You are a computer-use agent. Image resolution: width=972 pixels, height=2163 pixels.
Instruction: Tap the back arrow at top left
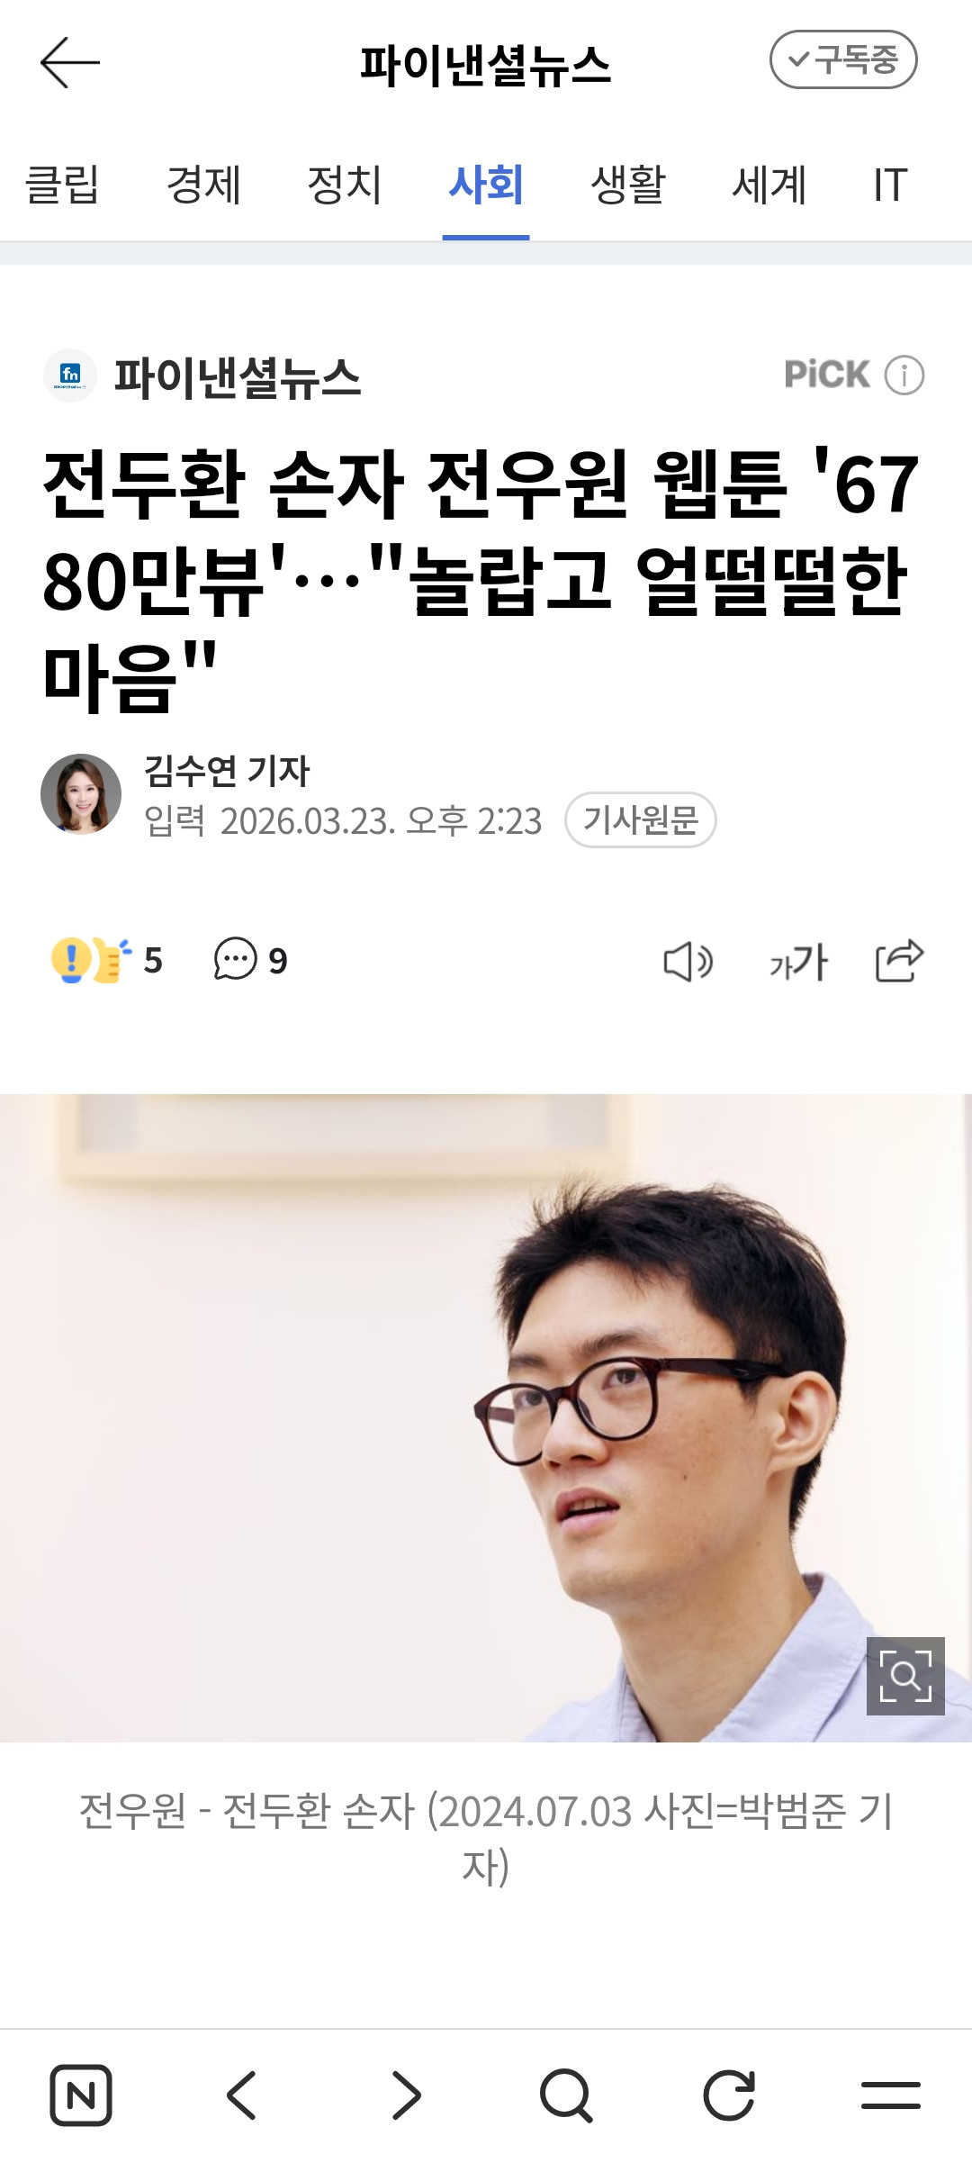coord(70,62)
